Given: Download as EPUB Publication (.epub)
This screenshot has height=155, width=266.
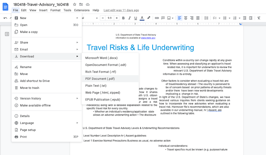Looking at the screenshot, I should pos(110,99).
